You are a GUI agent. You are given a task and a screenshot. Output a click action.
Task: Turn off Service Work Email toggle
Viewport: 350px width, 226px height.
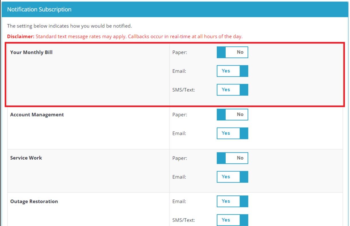tap(232, 177)
